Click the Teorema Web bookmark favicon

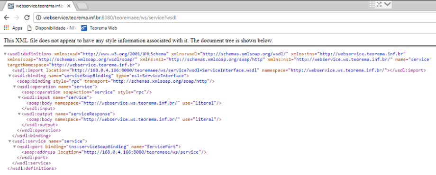coord(84,28)
